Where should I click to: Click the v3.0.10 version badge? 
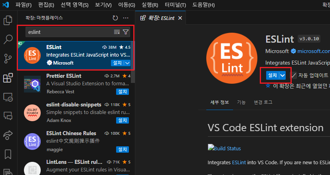coord(309,39)
